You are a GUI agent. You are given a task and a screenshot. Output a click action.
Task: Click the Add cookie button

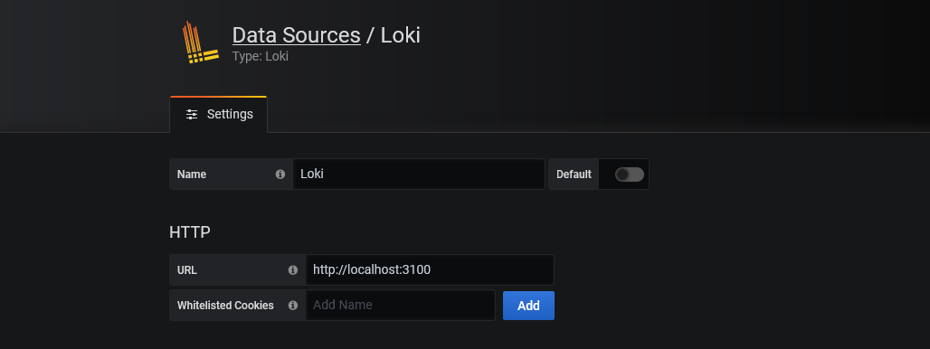pos(528,306)
